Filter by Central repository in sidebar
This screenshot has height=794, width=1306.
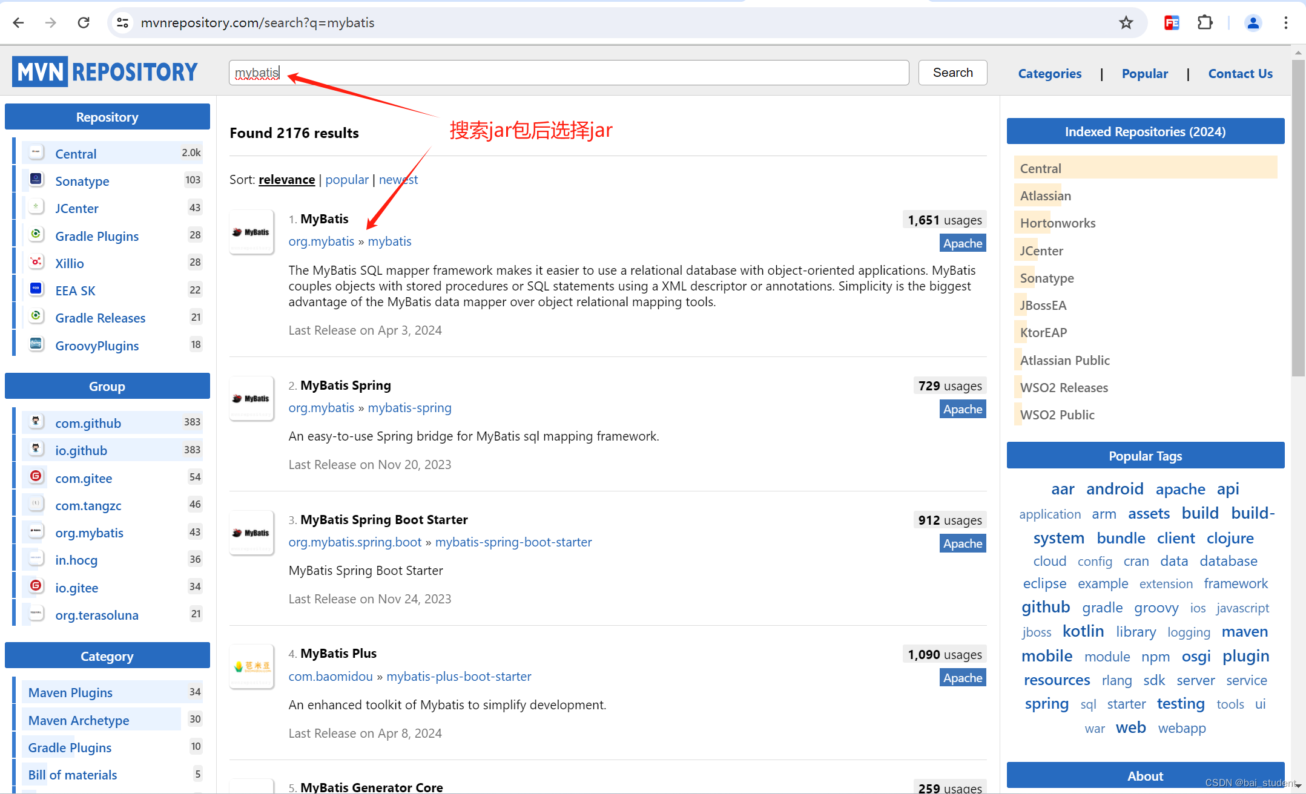click(x=76, y=154)
